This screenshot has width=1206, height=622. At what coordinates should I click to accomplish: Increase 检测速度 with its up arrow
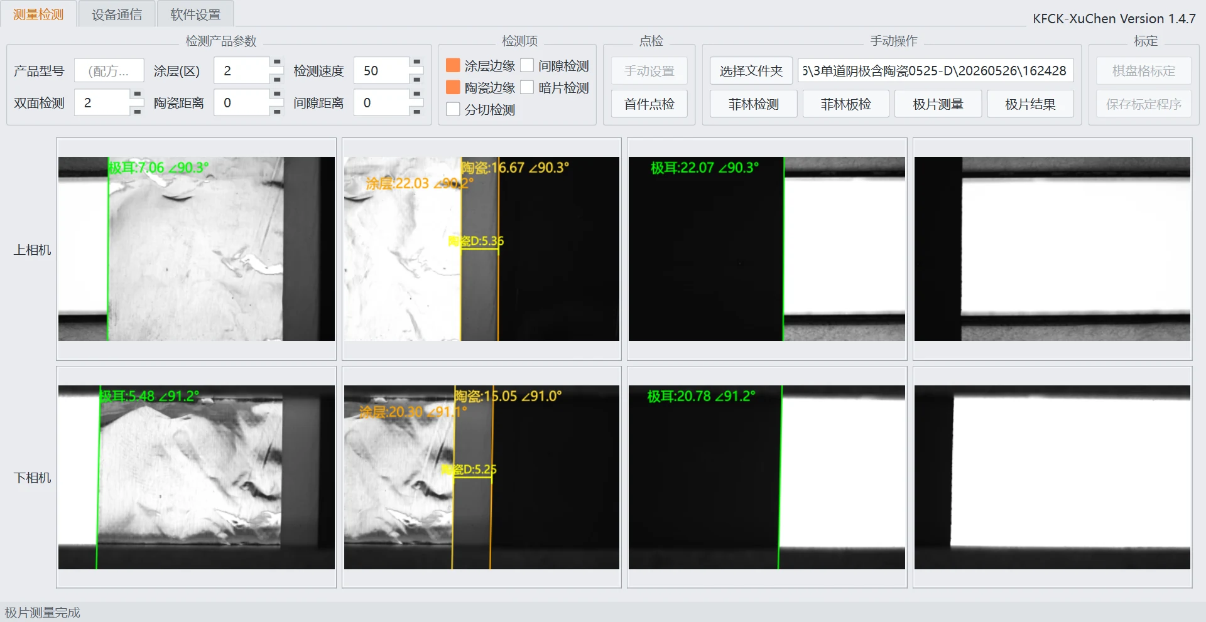click(x=416, y=63)
